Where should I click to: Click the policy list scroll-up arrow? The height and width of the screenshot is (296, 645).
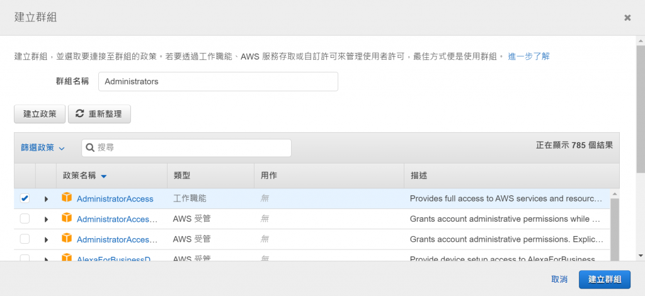(x=615, y=193)
